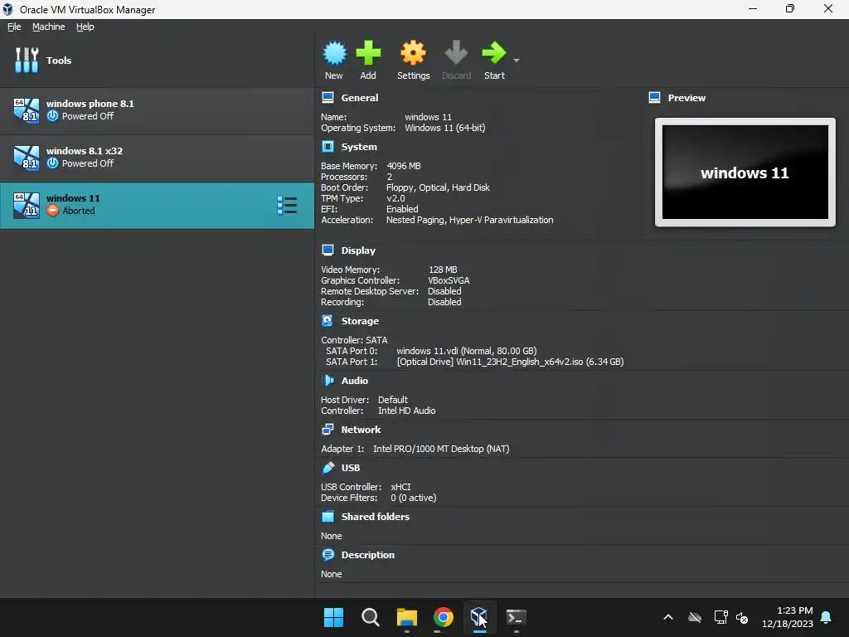Open the Storage section header link

[x=360, y=321]
